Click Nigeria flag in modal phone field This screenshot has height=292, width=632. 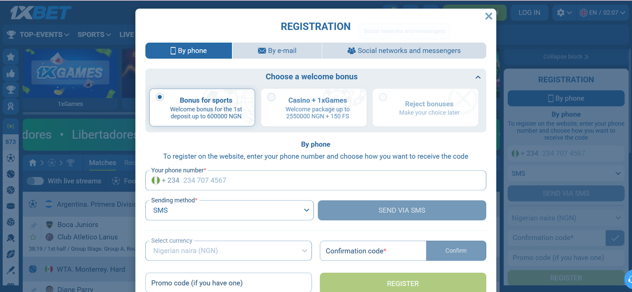(x=156, y=180)
